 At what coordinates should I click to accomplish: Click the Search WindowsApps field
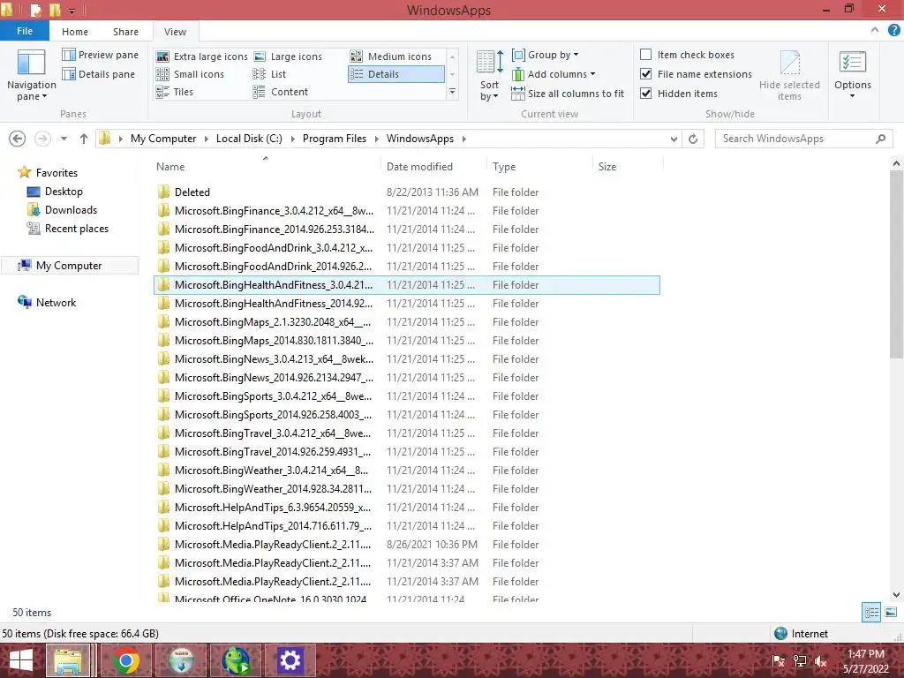[803, 139]
